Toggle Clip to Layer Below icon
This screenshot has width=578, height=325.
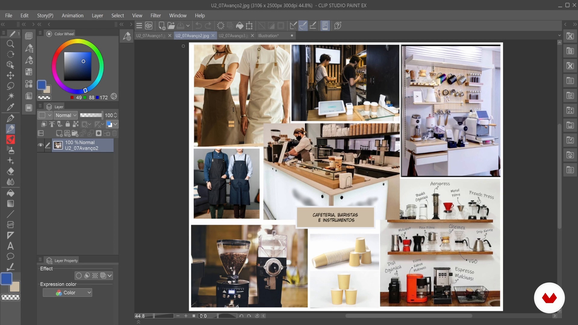[44, 124]
